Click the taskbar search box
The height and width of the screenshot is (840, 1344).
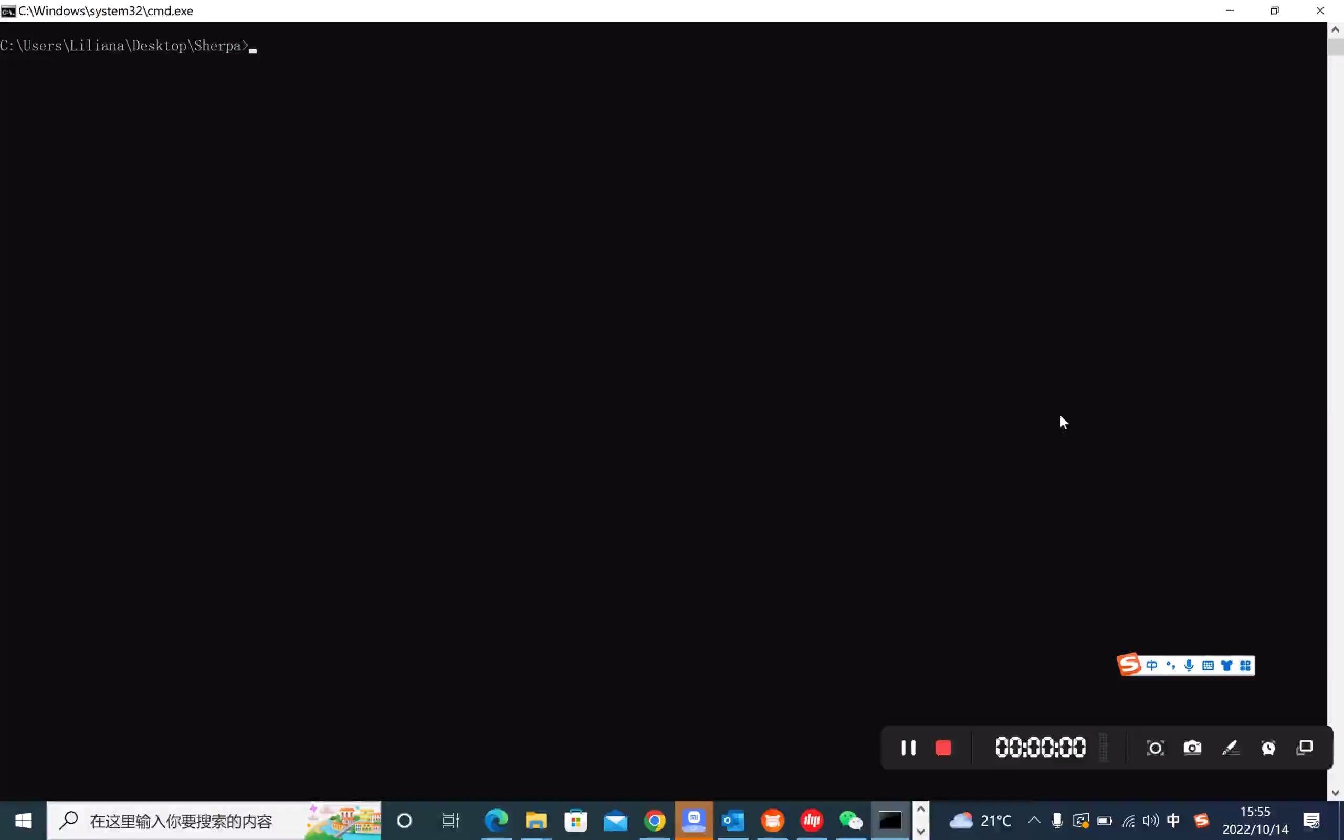click(x=214, y=821)
